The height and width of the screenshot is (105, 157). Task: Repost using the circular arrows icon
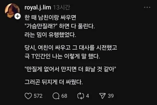pos(81,96)
